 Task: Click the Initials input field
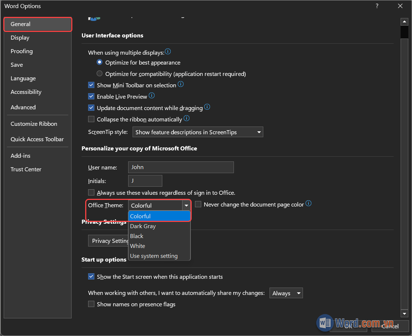[x=145, y=181]
